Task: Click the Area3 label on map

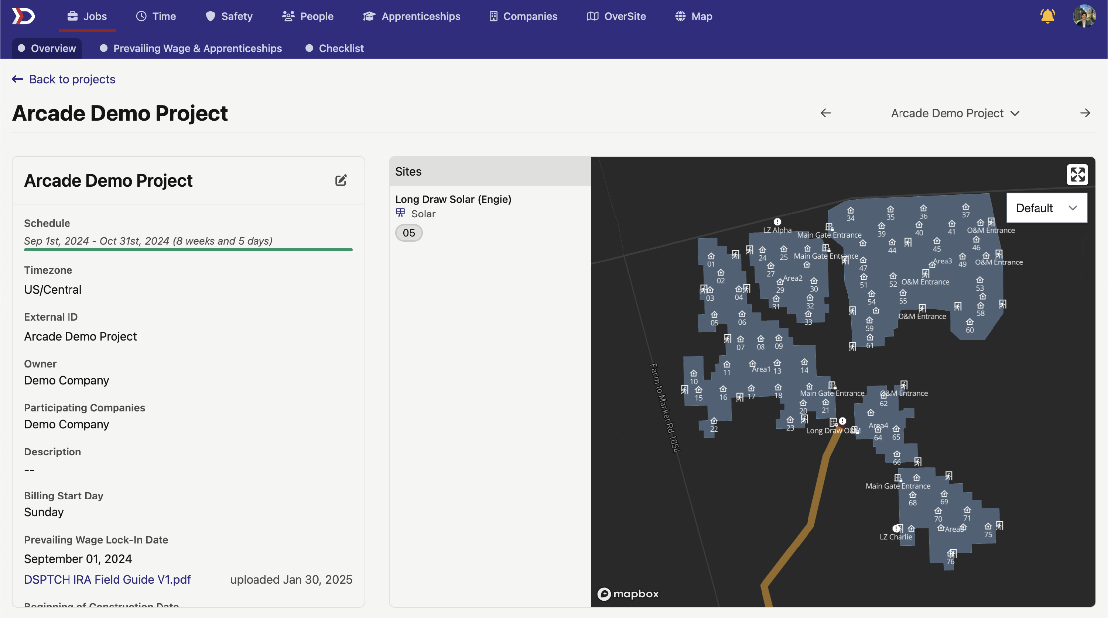Action: coord(942,261)
